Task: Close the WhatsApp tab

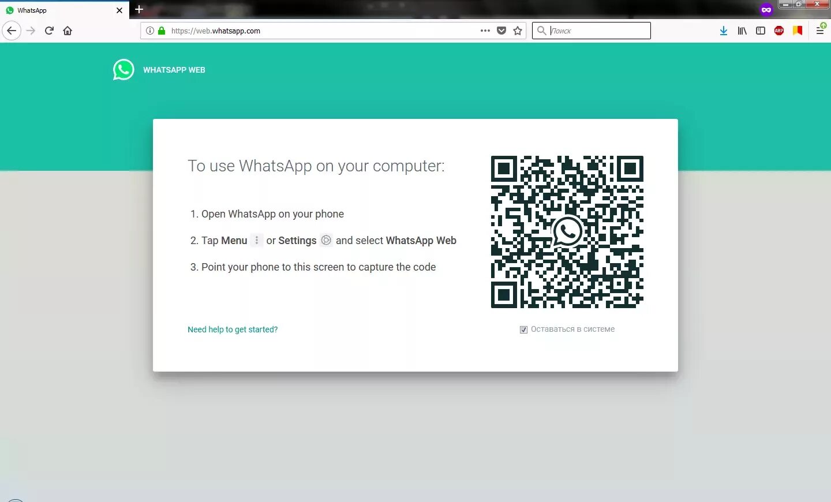Action: 119,10
